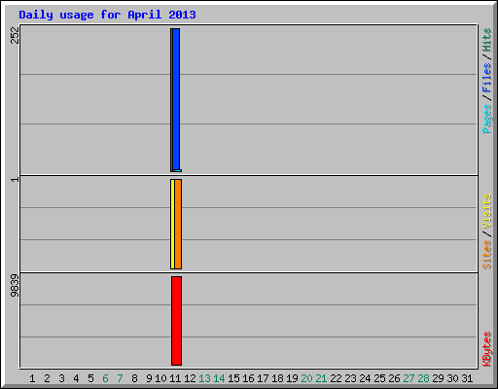
Task: Click green weekend day label 6
Action: [105, 378]
